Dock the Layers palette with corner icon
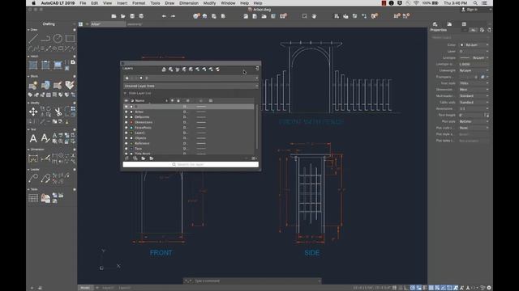The height and width of the screenshot is (291, 519). click(x=257, y=68)
